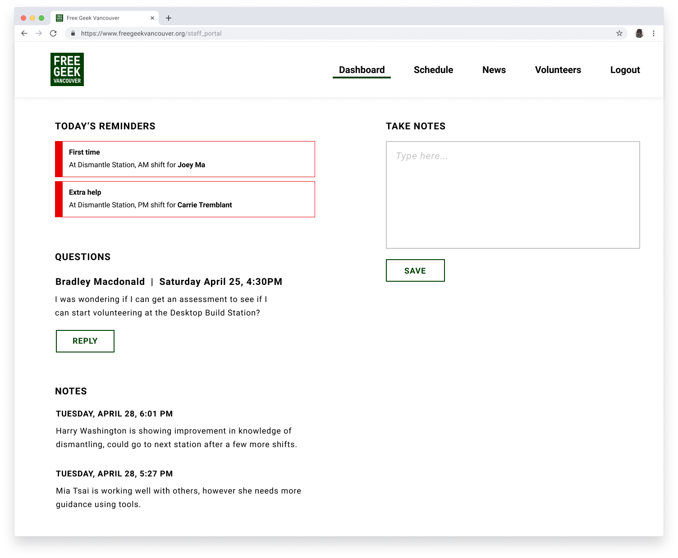Open the Volunteers page
Viewport: 678px width, 558px height.
[x=558, y=70]
